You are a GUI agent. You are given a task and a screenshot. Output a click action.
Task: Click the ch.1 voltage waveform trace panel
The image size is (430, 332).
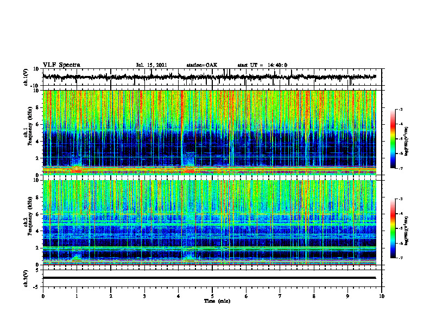pos(212,77)
